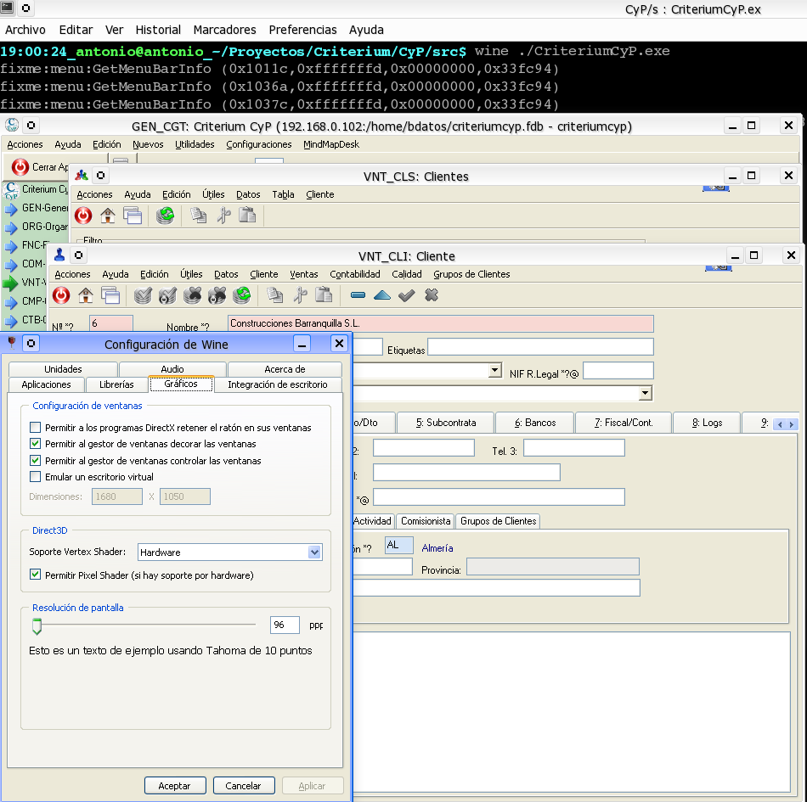The height and width of the screenshot is (802, 807).
Task: Click the NIF R.Legal input field
Action: click(x=618, y=370)
